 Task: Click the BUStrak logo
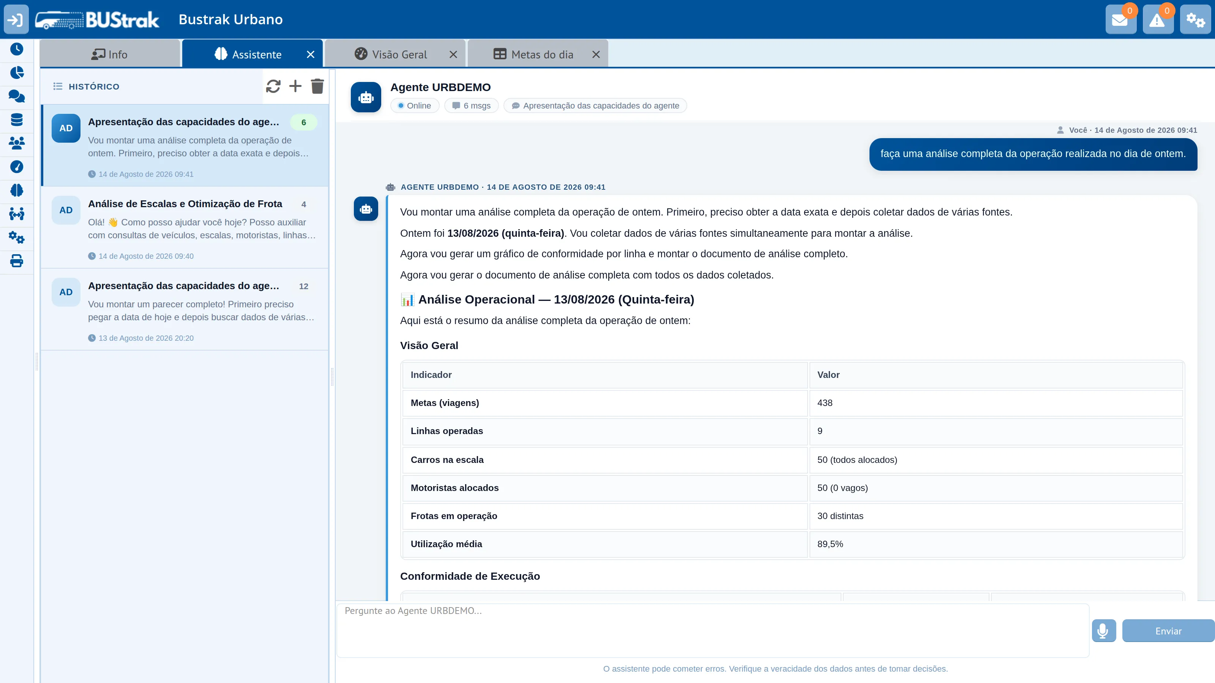coord(98,20)
